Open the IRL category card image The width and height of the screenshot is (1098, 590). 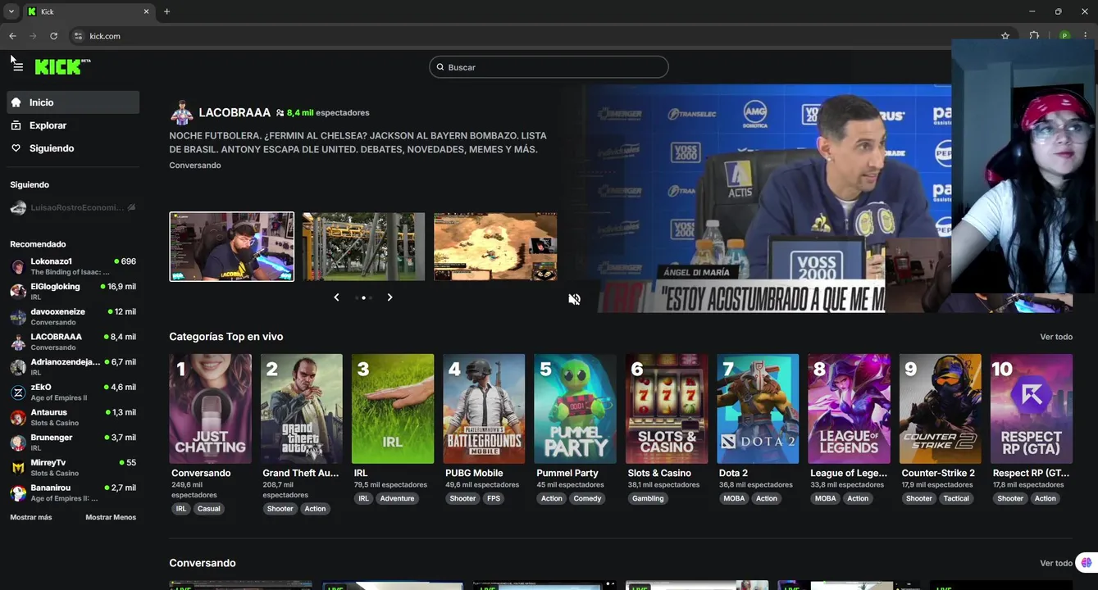coord(393,409)
